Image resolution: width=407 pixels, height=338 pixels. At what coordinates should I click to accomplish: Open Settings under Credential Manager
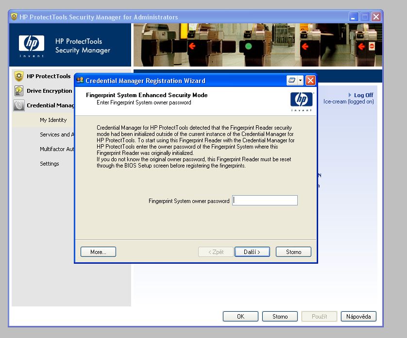[50, 164]
